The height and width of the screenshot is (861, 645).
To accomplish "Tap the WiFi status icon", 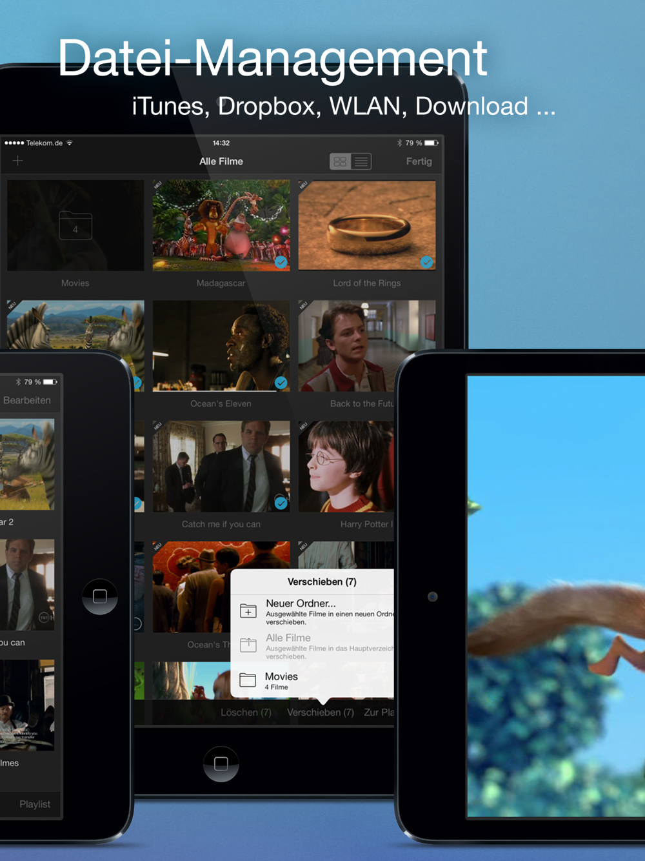I will [70, 143].
